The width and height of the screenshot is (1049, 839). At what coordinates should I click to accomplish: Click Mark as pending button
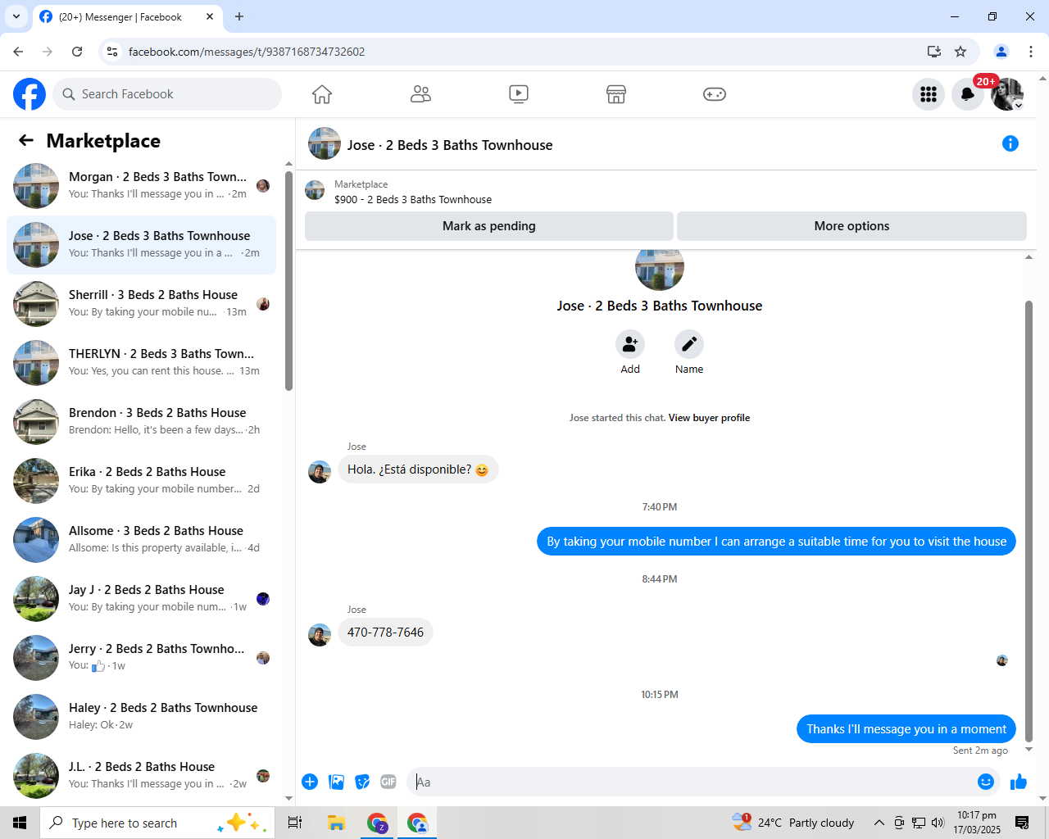coord(489,226)
